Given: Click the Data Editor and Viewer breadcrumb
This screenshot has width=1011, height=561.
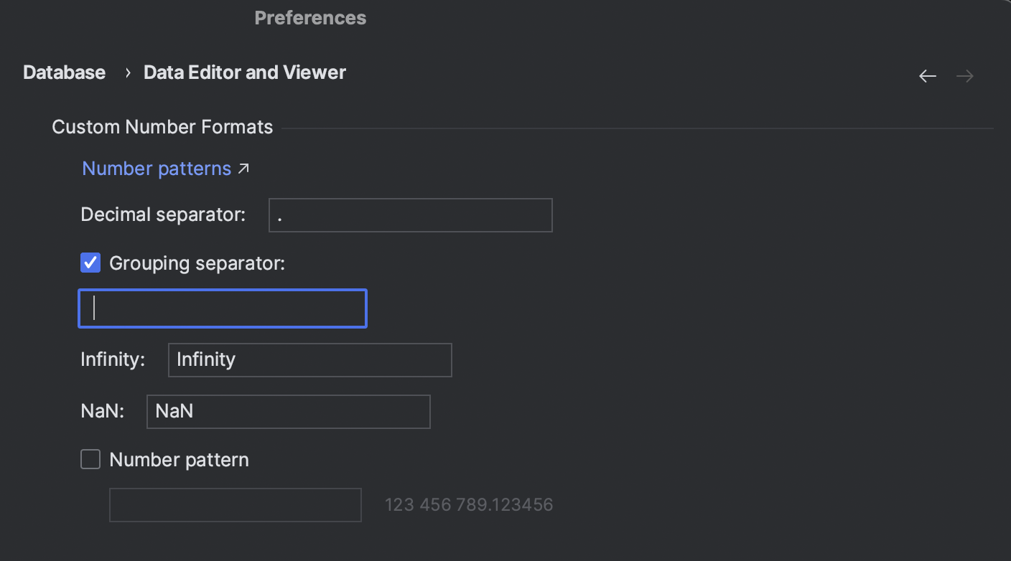Looking at the screenshot, I should [245, 72].
